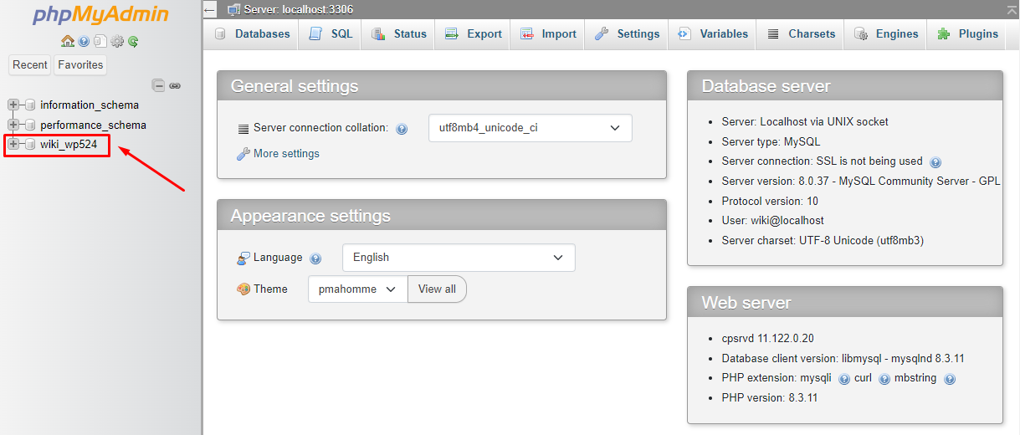Click help icon next to SSL status

pos(935,162)
